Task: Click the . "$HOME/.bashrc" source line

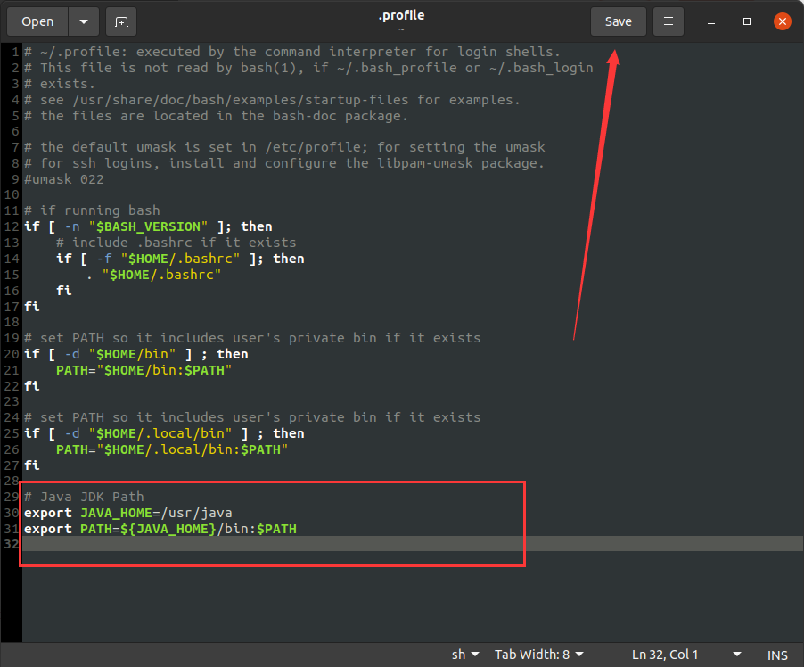Action: pos(154,275)
